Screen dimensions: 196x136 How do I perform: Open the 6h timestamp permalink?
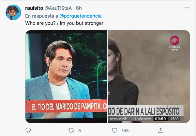pyautogui.click(x=79, y=8)
